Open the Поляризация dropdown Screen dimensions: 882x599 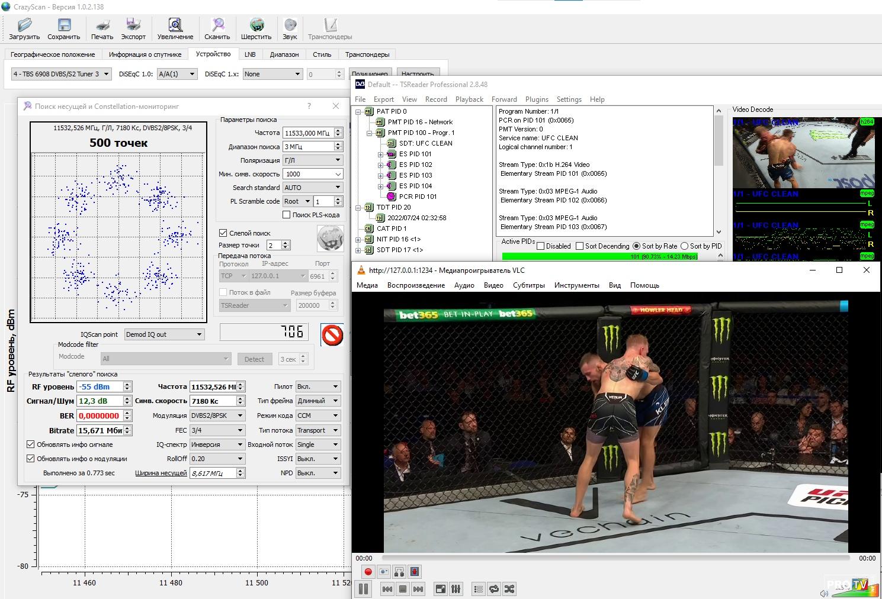click(x=312, y=160)
